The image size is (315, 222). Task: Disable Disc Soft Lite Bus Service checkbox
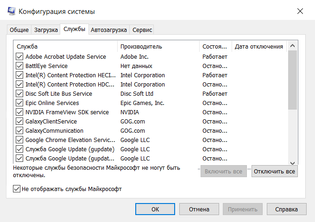coord(19,93)
